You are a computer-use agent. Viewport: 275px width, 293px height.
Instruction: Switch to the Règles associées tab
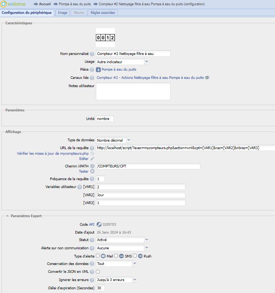pos(103,13)
